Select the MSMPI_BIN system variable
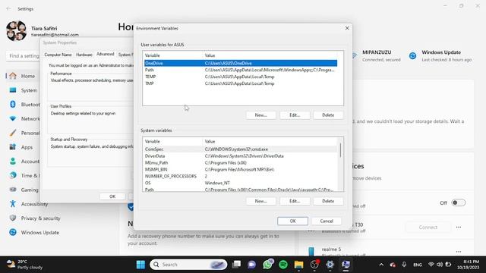Image resolution: width=486 pixels, height=273 pixels. pos(241,170)
